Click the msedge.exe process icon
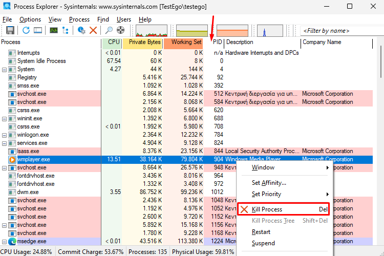384x256 pixels. (x=12, y=242)
